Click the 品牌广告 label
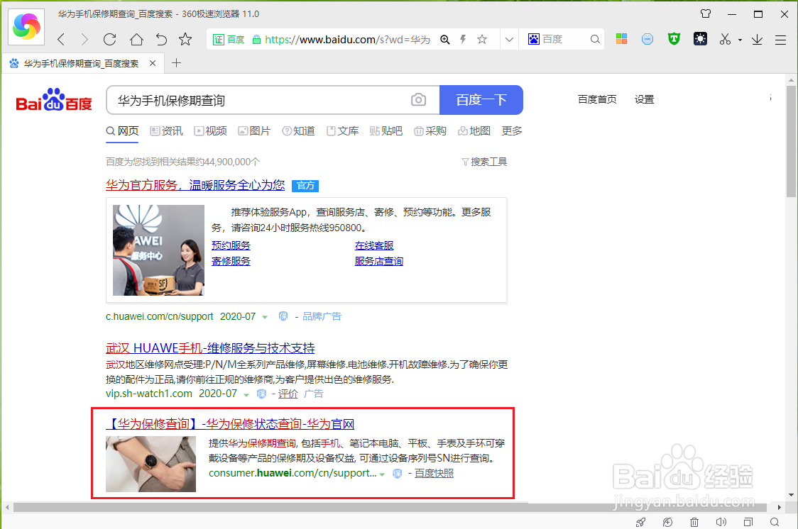 [x=322, y=316]
